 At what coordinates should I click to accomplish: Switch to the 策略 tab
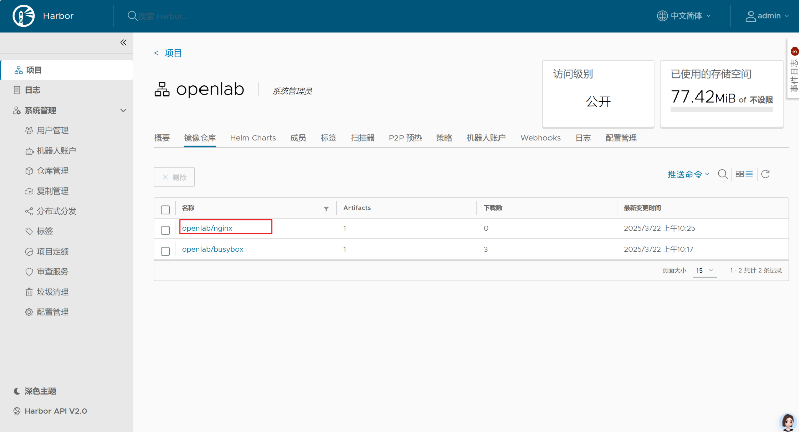[444, 138]
